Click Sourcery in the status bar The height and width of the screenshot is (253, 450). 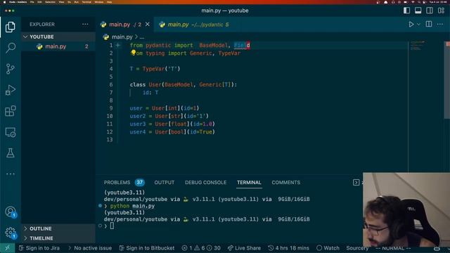pyautogui.click(x=357, y=248)
